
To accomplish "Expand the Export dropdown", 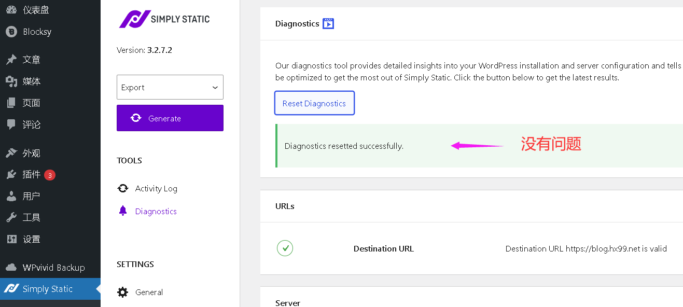I will click(x=170, y=87).
